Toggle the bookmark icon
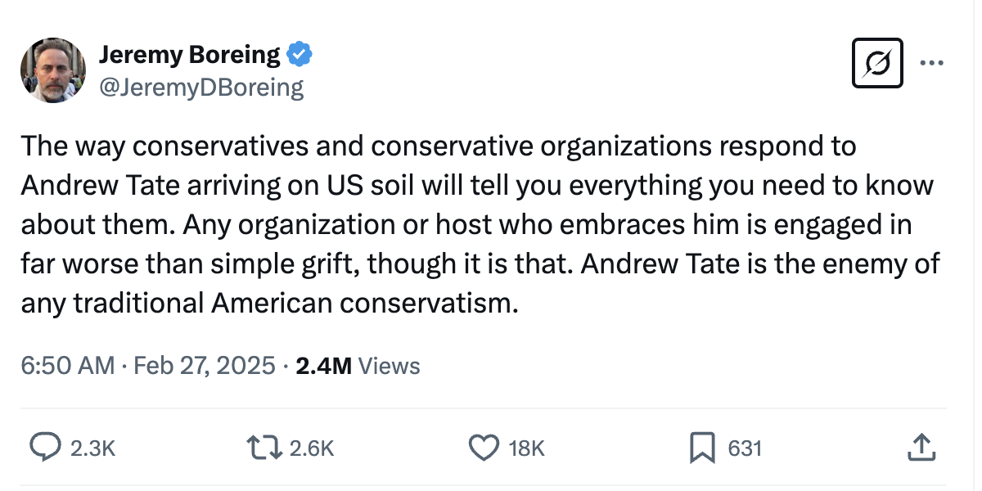 click(702, 448)
